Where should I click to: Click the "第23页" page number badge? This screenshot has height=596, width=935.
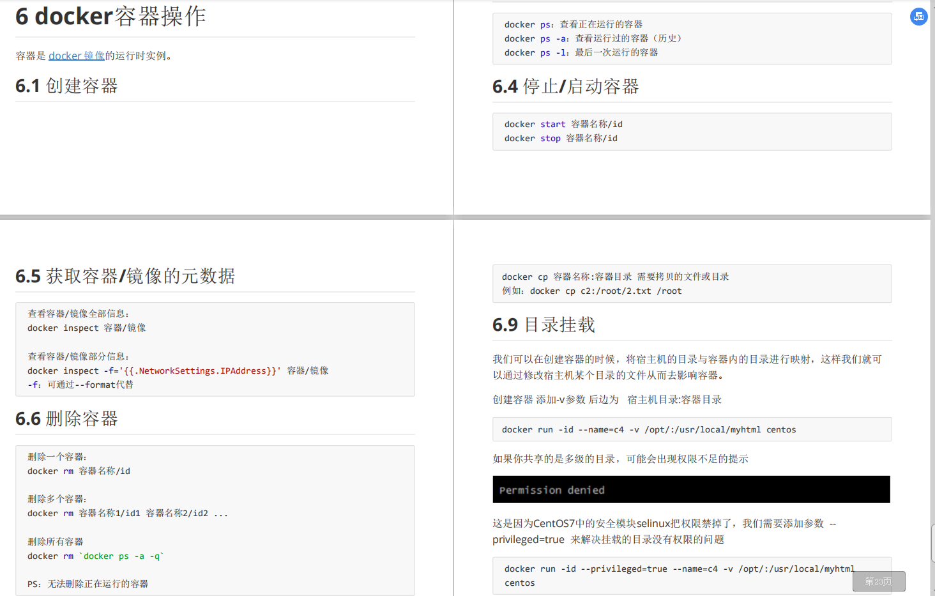coord(879,581)
